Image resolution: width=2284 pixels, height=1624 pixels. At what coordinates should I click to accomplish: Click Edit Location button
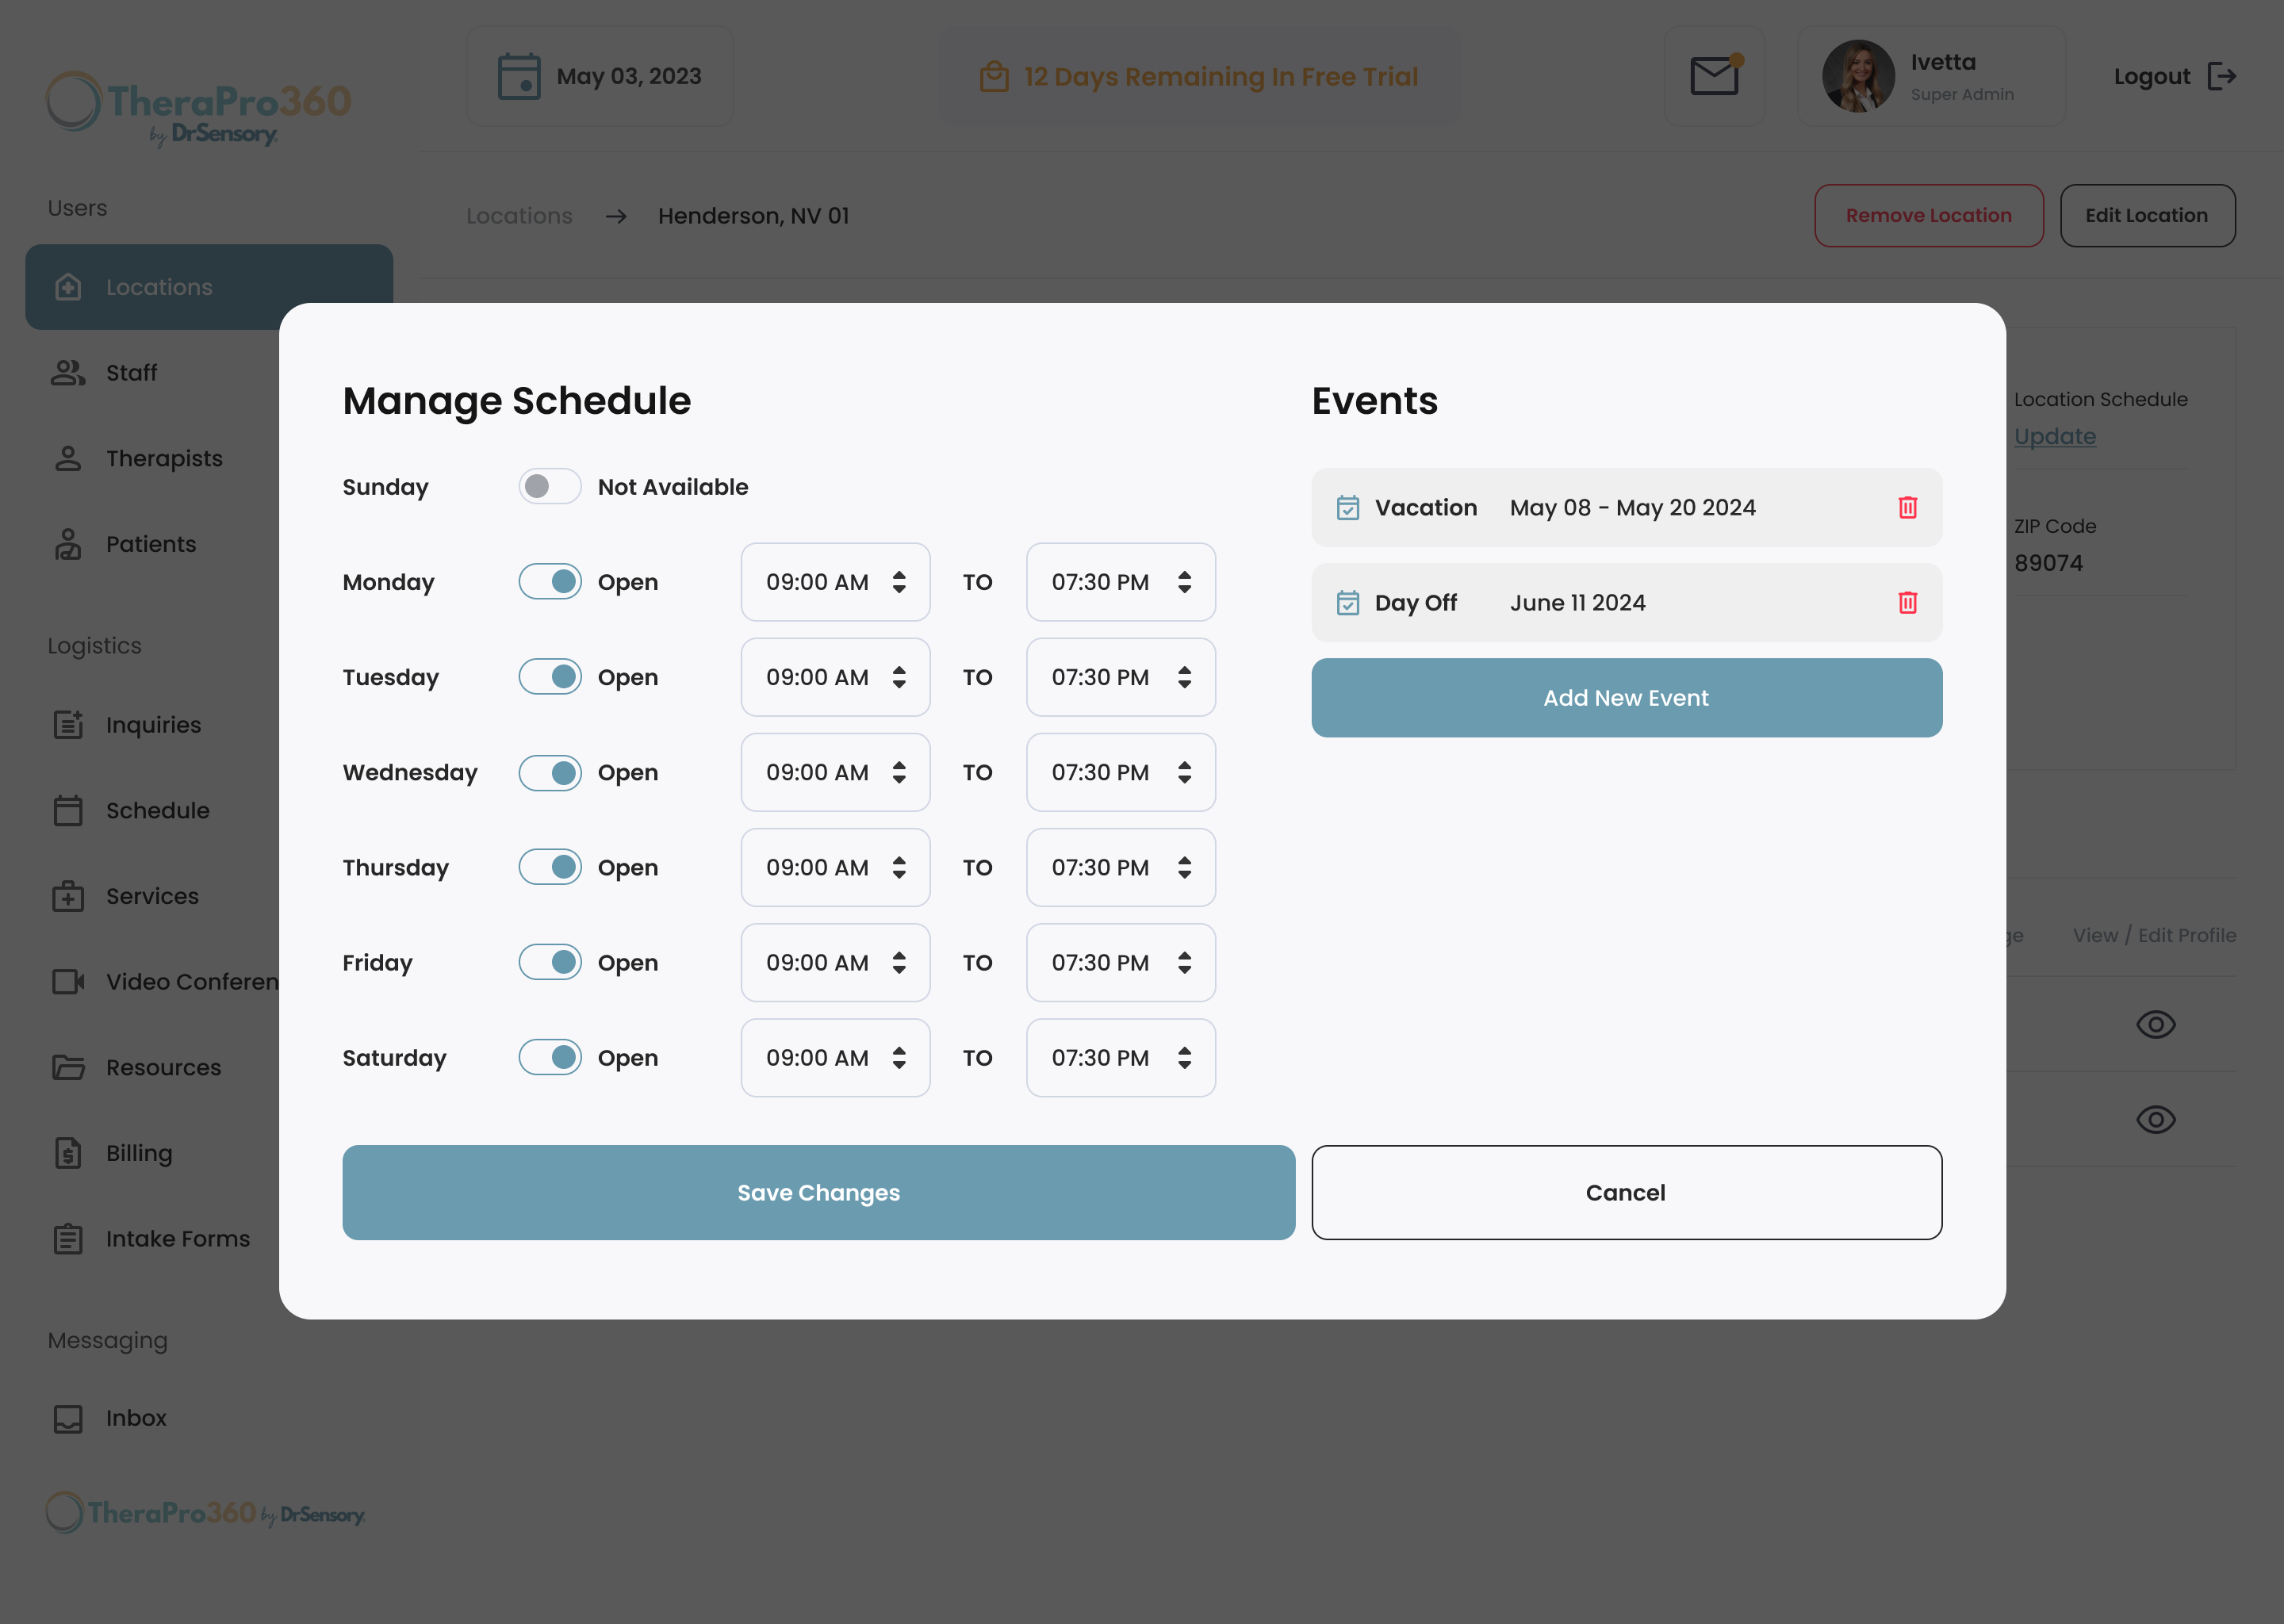[x=2147, y=215]
